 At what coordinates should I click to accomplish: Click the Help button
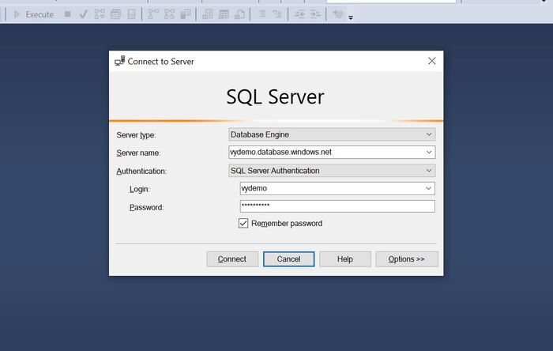pyautogui.click(x=345, y=259)
